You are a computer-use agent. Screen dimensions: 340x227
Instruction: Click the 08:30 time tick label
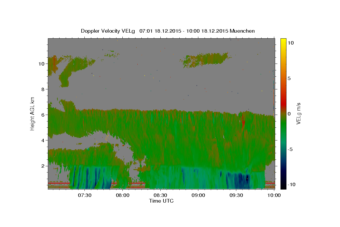pos(161,195)
